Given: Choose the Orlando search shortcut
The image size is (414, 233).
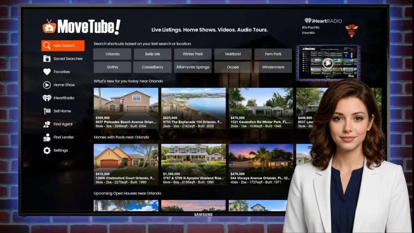Looking at the screenshot, I should tap(112, 54).
